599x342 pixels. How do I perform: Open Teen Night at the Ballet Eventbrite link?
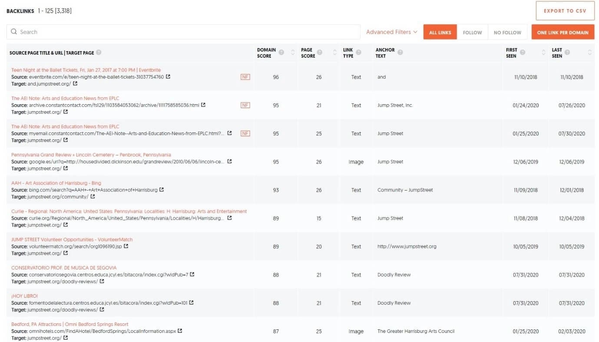coord(86,70)
